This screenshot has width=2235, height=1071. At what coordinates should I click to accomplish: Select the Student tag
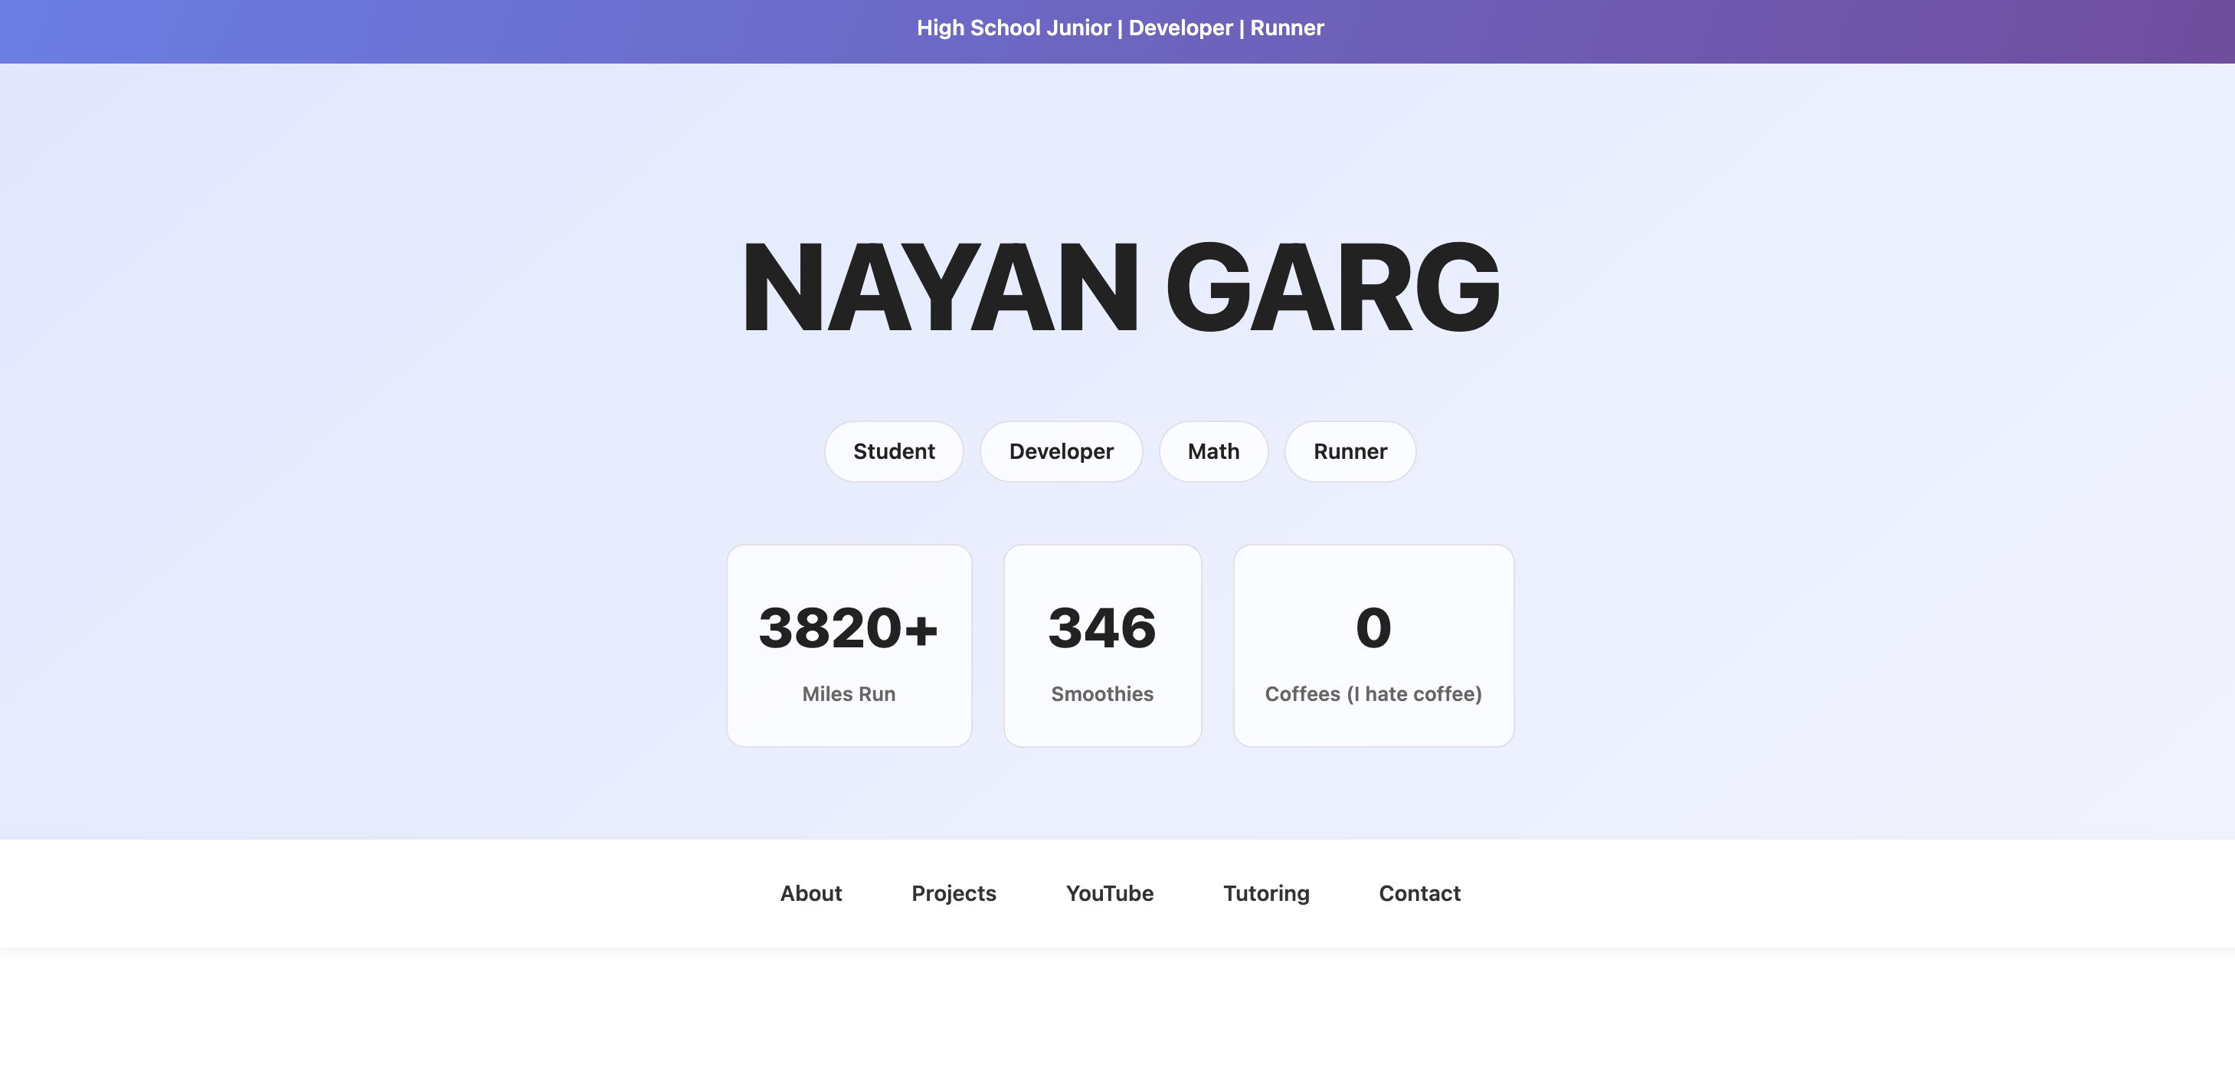click(894, 451)
